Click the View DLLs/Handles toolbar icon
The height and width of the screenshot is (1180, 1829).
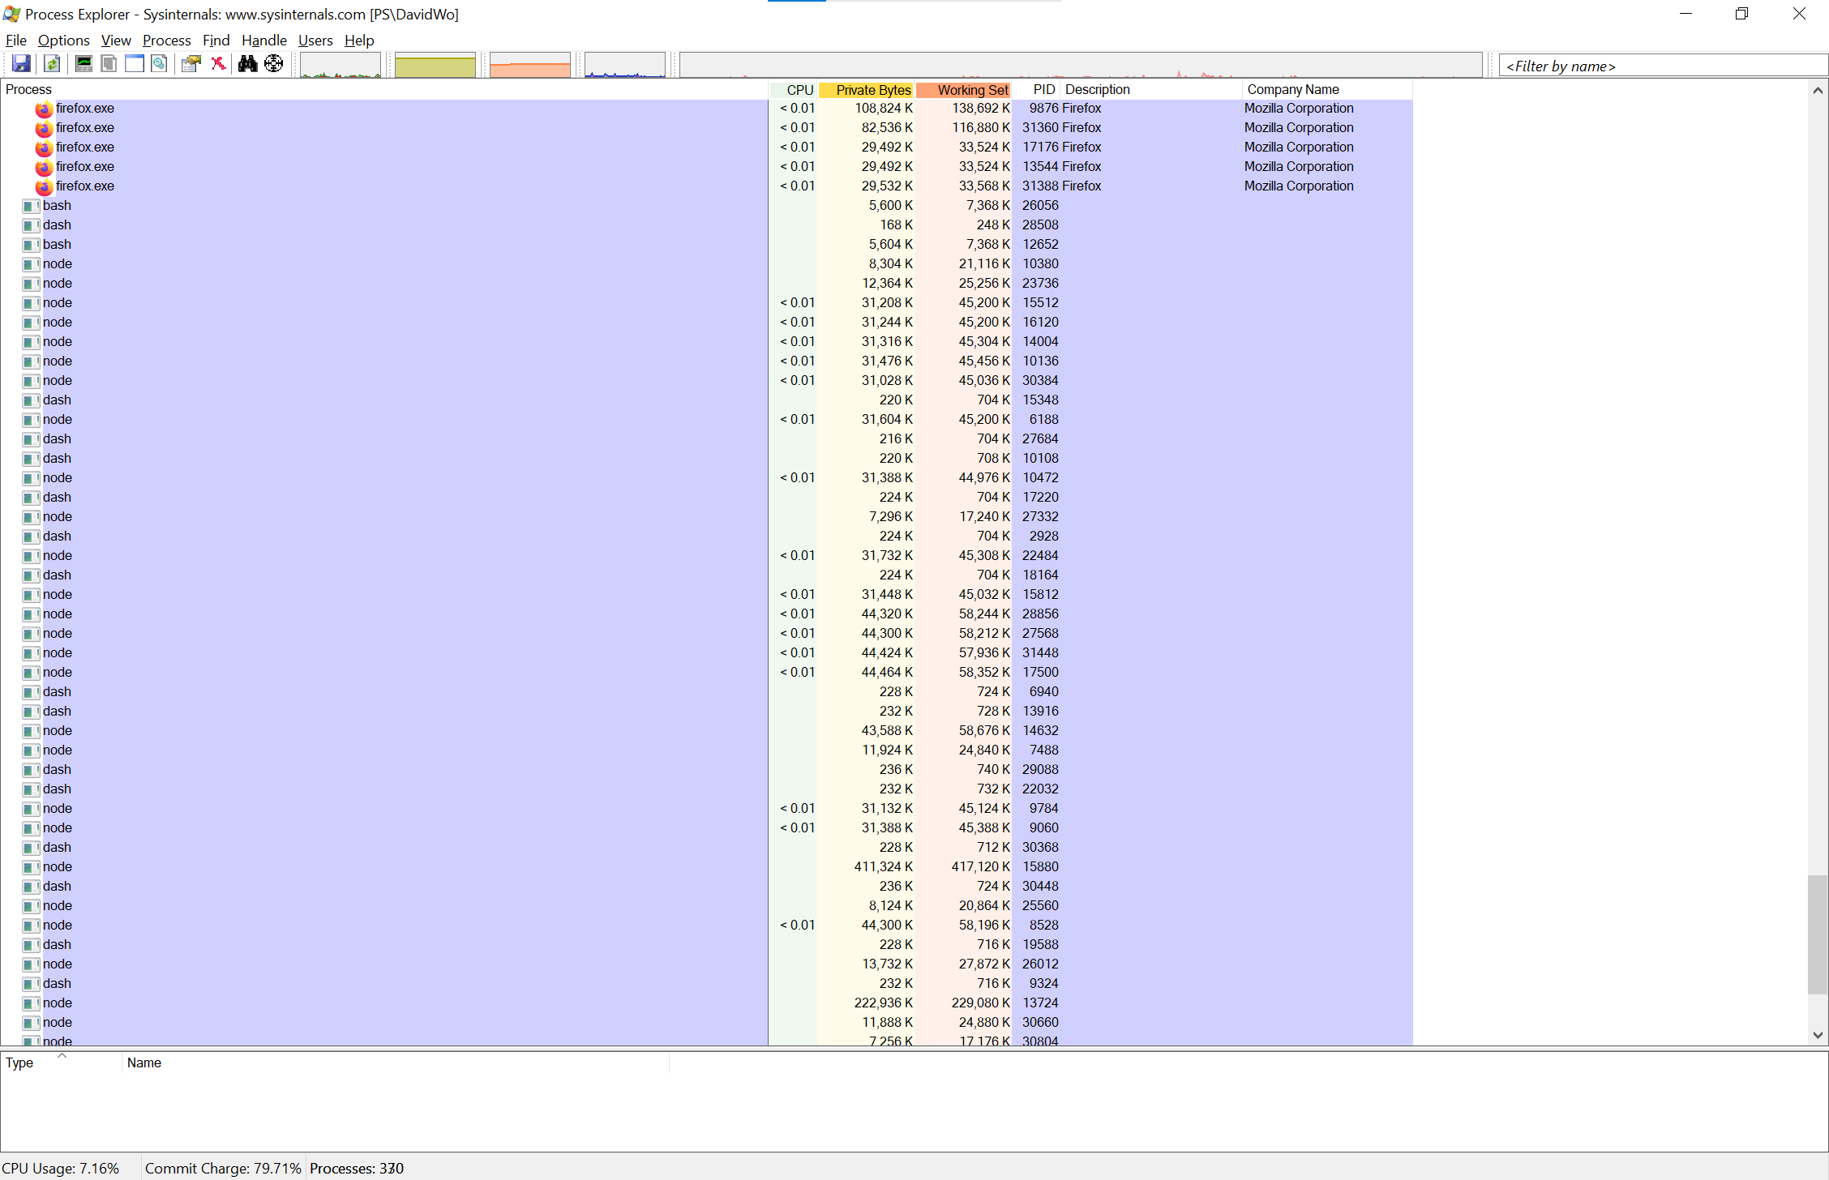pyautogui.click(x=160, y=64)
